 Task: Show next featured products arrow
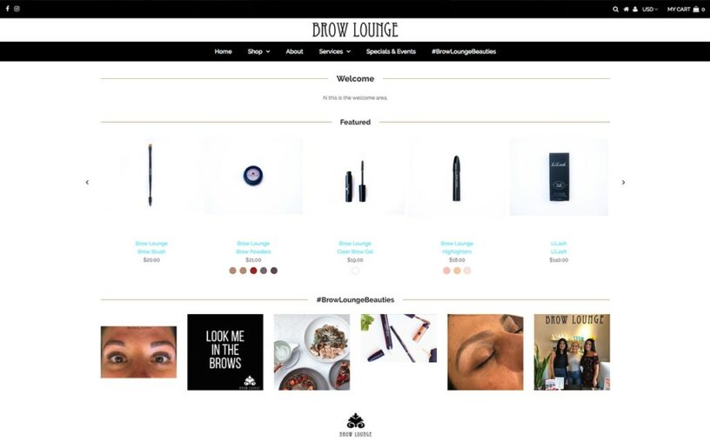pos(623,182)
